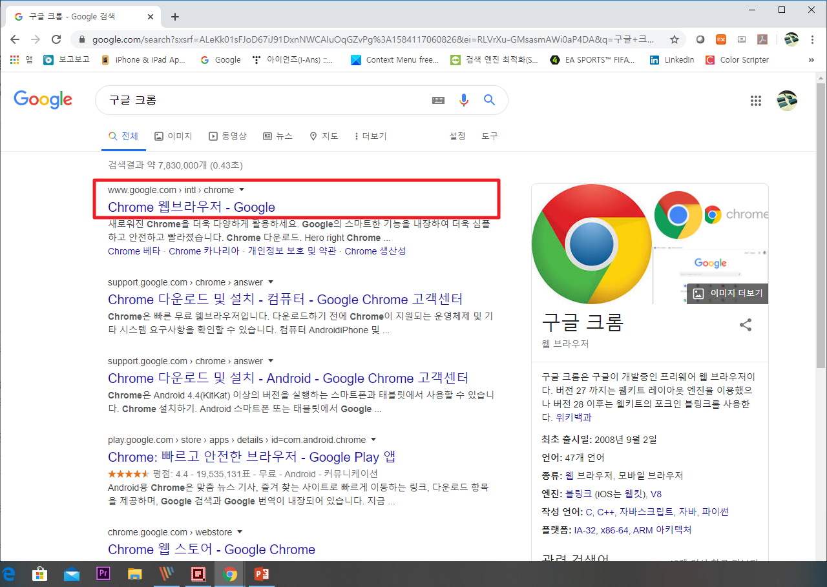Follow the Chrome 베타 sitelink
Image resolution: width=827 pixels, height=587 pixels.
133,251
